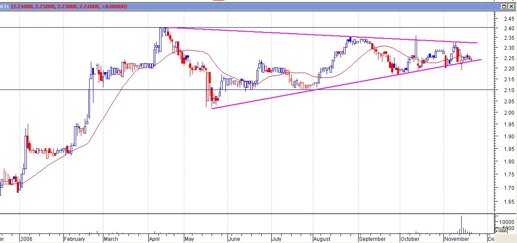
Task: Select the upper magenta descending trendline
Action: (x=323, y=35)
